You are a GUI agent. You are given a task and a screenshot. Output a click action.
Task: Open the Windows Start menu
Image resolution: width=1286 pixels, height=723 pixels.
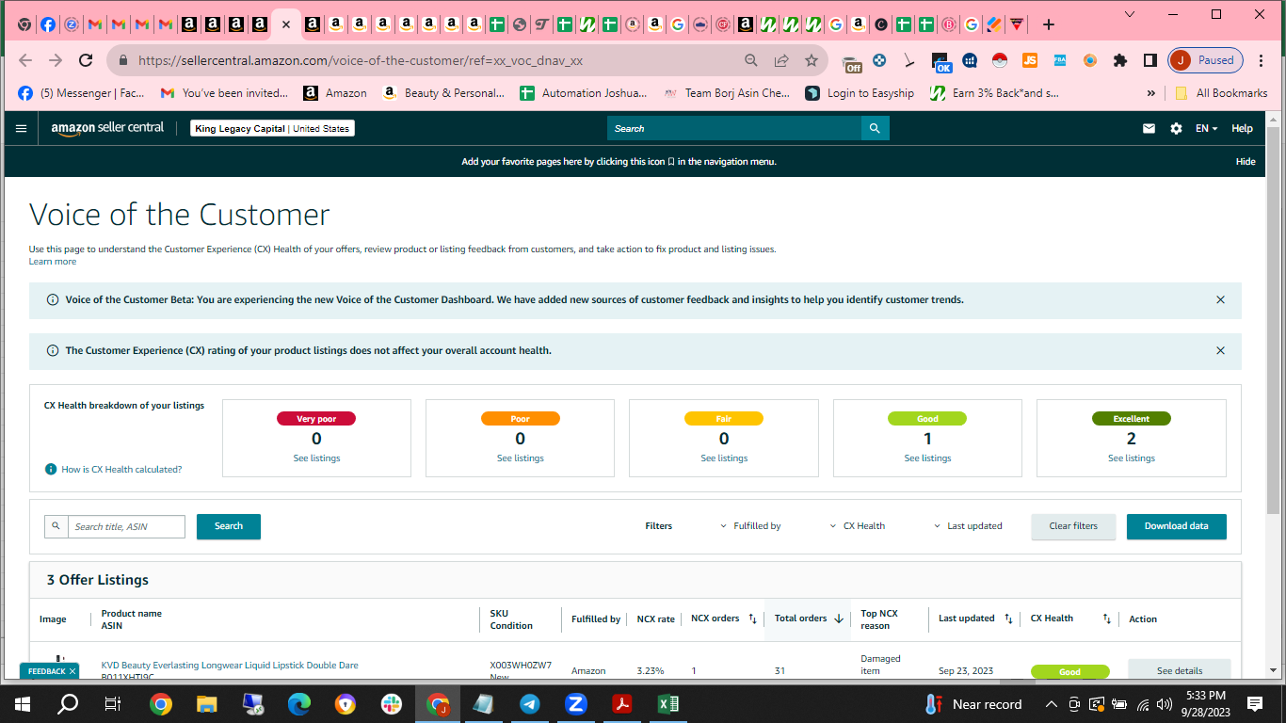point(22,703)
